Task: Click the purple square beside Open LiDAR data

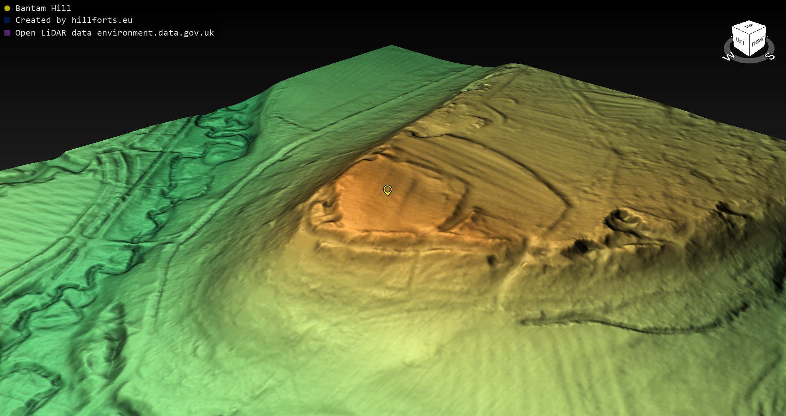Action: coord(7,33)
